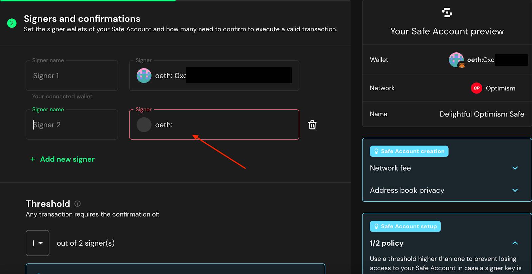Viewport: 532px width, 274px height.
Task: Click the Delightful Optimism Safe name
Action: pyautogui.click(x=482, y=114)
